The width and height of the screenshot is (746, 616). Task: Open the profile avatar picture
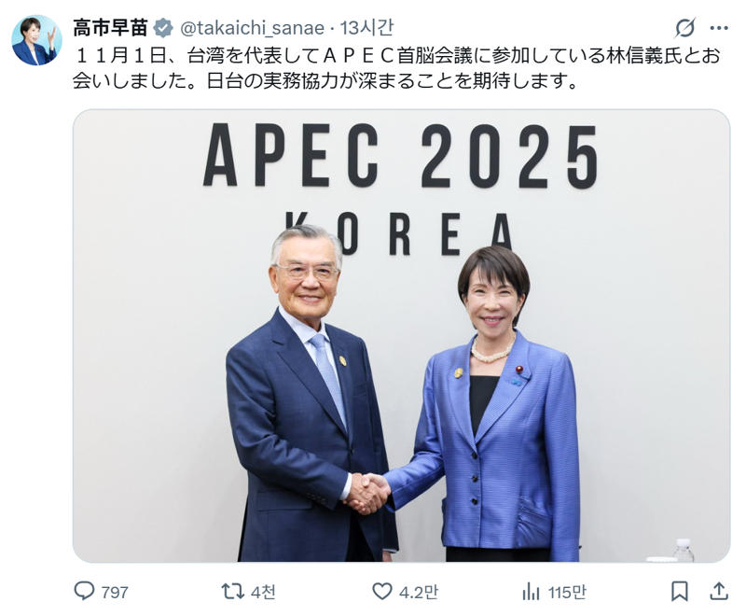[36, 40]
